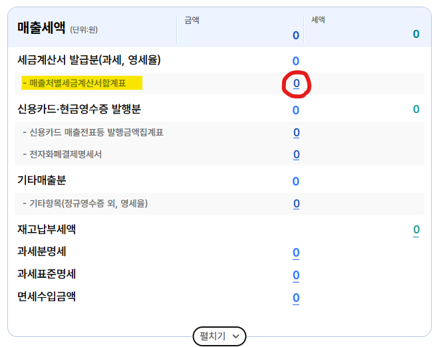Open 재고납부세액 tax amount link
This screenshot has width=437, height=347.
[416, 230]
